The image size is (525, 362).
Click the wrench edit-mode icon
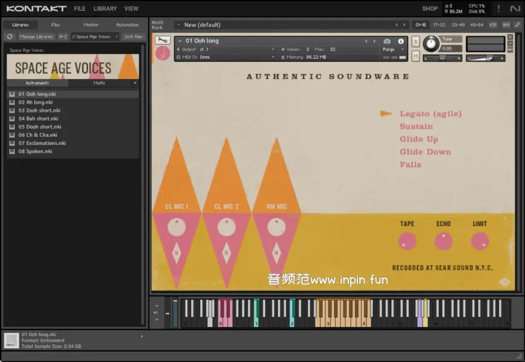(162, 40)
